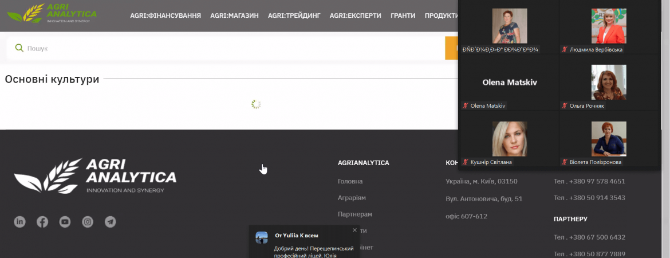
Task: Call number +380 97 578 4651
Action: (x=589, y=181)
